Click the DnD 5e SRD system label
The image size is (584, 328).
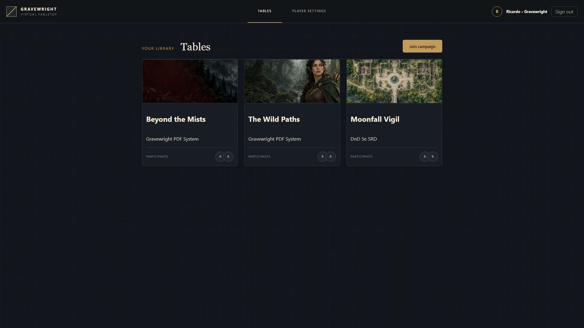(363, 139)
